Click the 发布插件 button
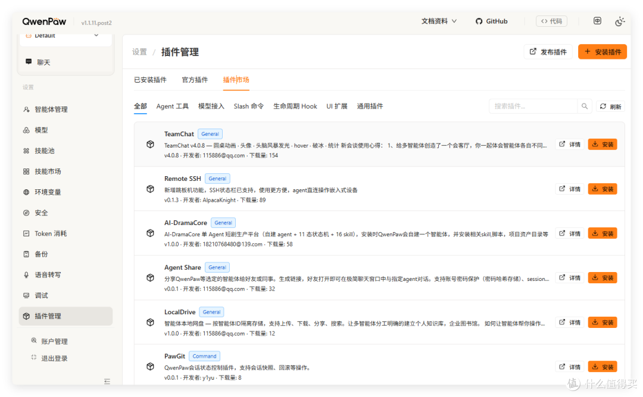The image size is (643, 397). click(548, 52)
